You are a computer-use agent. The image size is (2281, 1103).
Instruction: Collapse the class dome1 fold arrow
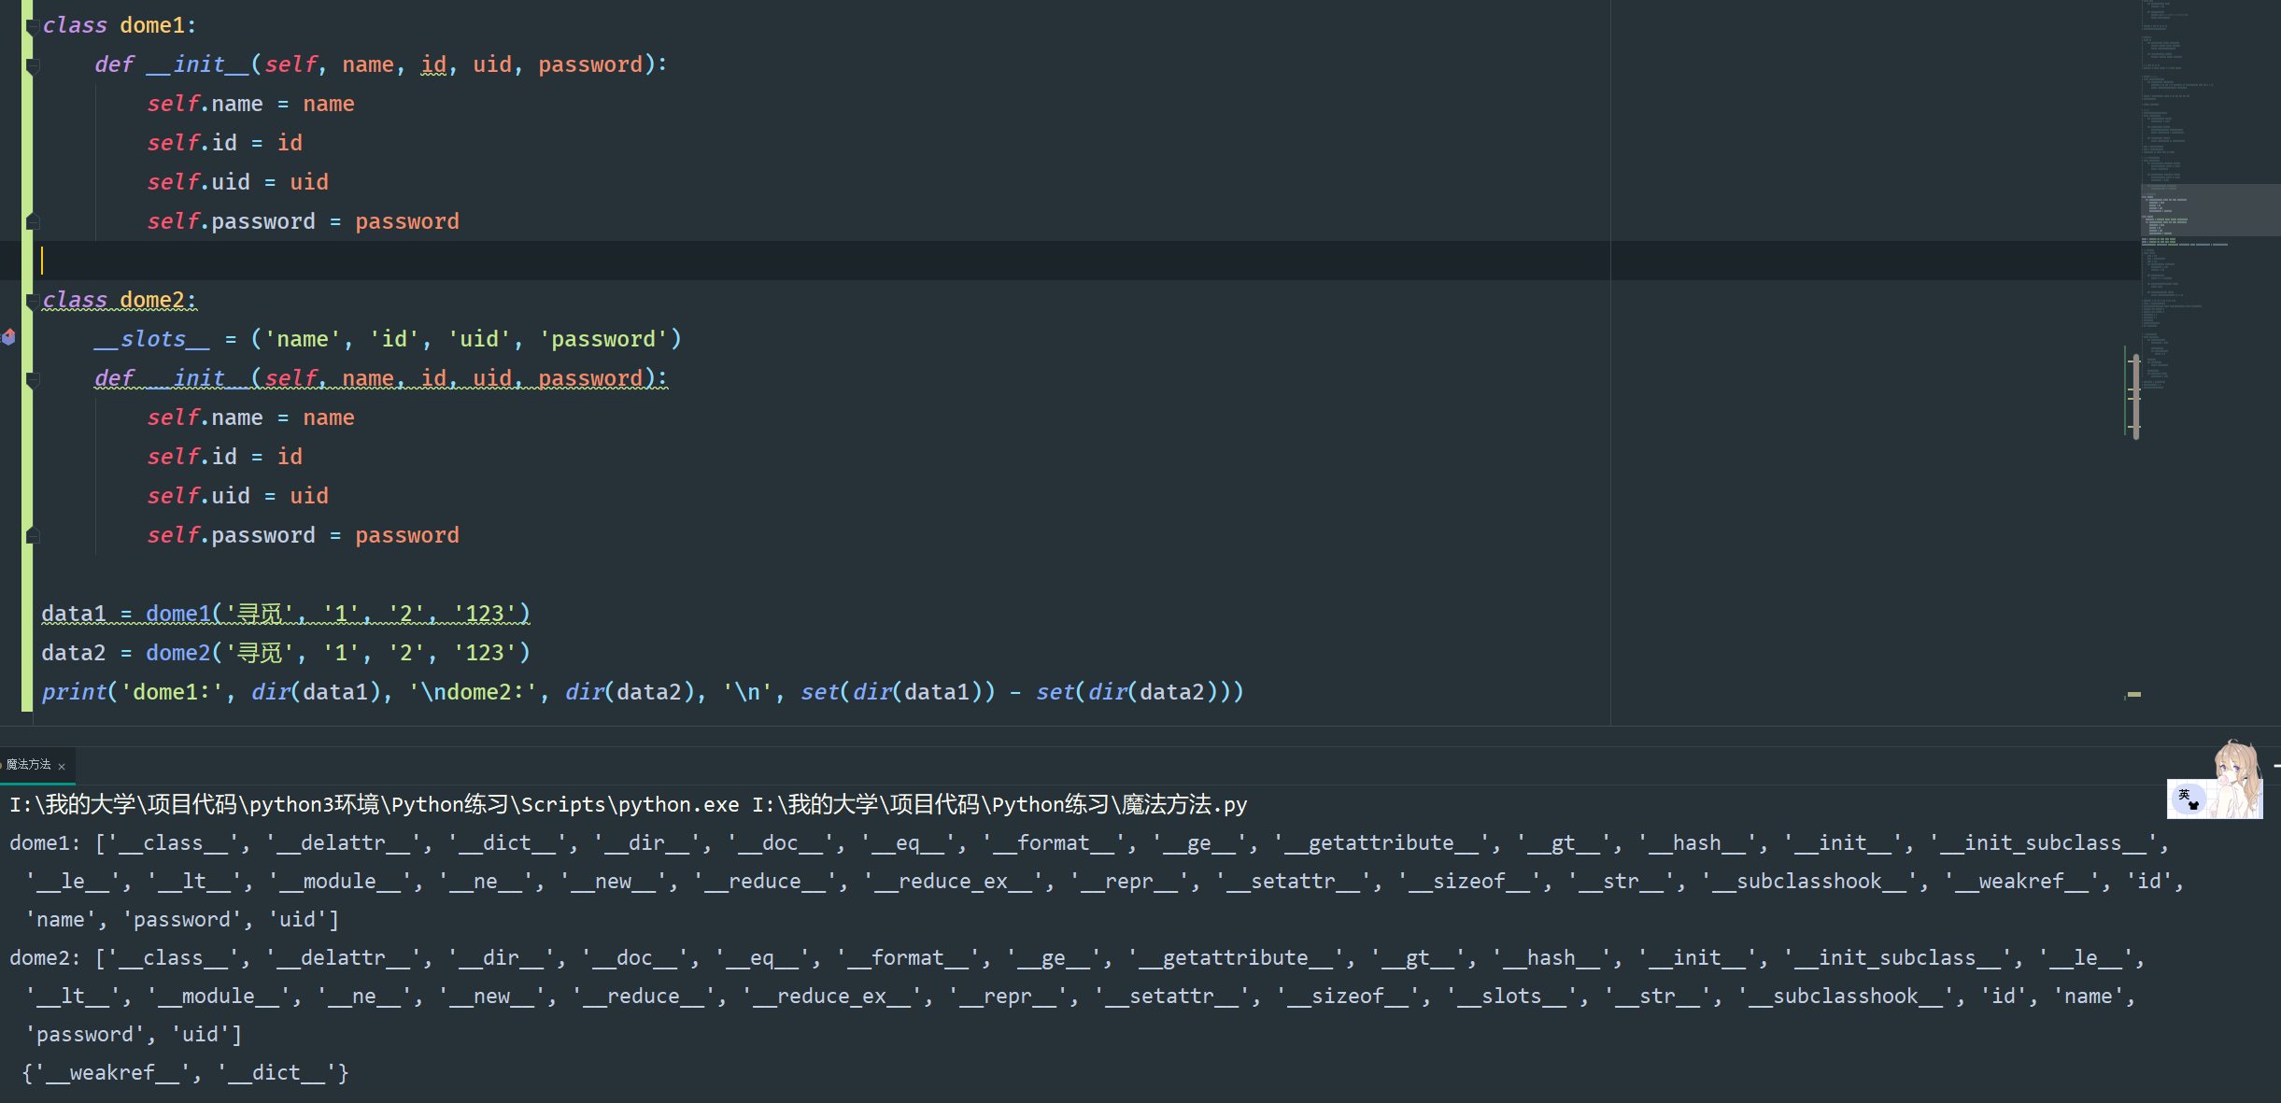pos(32,26)
